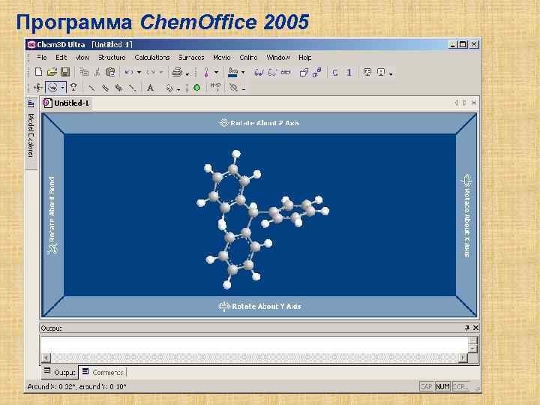Click the MM2 calculation icon
This screenshot has width=540, height=405.
[215, 87]
